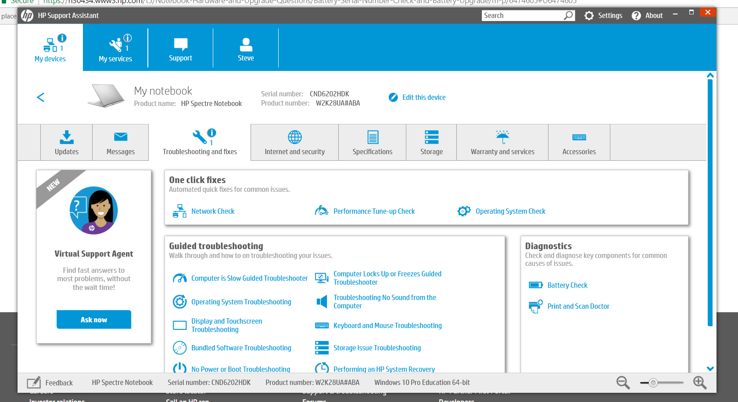Click the HP System Recovery icon
Image resolution: width=738 pixels, height=402 pixels.
tap(322, 368)
